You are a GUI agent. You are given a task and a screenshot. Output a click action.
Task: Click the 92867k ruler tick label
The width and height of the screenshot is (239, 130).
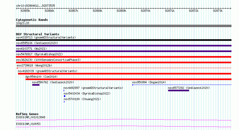point(73,11)
